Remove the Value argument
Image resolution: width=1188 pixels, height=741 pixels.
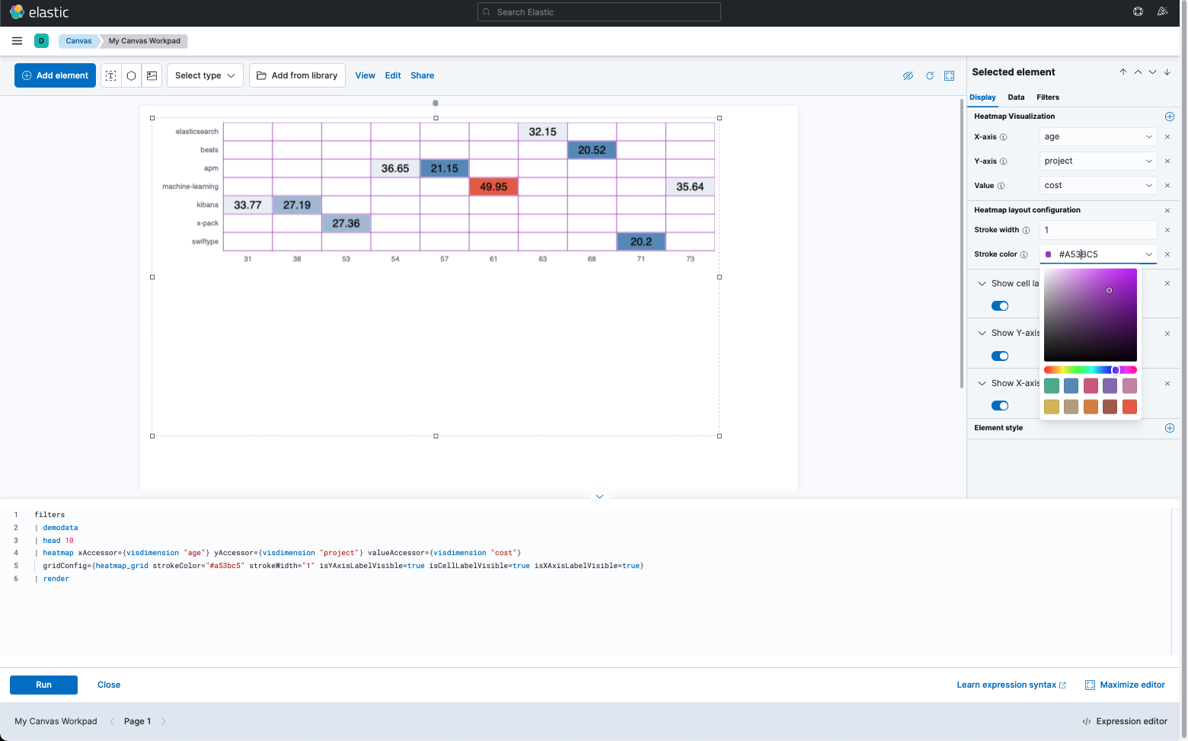[x=1167, y=186]
